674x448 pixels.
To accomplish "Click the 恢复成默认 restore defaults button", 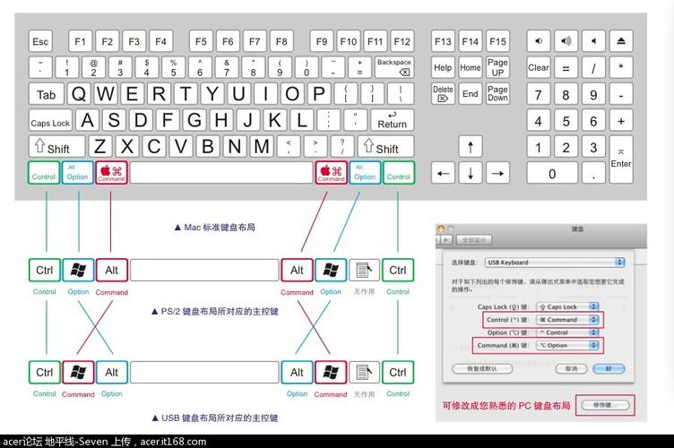I will 483,368.
